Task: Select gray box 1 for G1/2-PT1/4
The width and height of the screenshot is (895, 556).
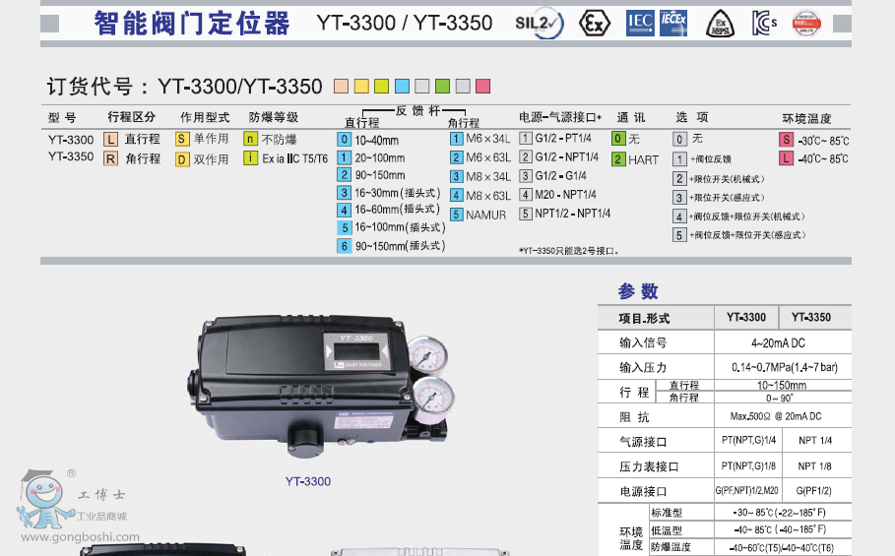Action: click(x=526, y=138)
